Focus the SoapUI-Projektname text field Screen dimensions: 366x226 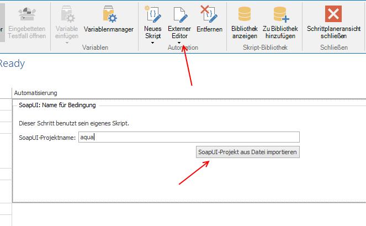pos(188,137)
